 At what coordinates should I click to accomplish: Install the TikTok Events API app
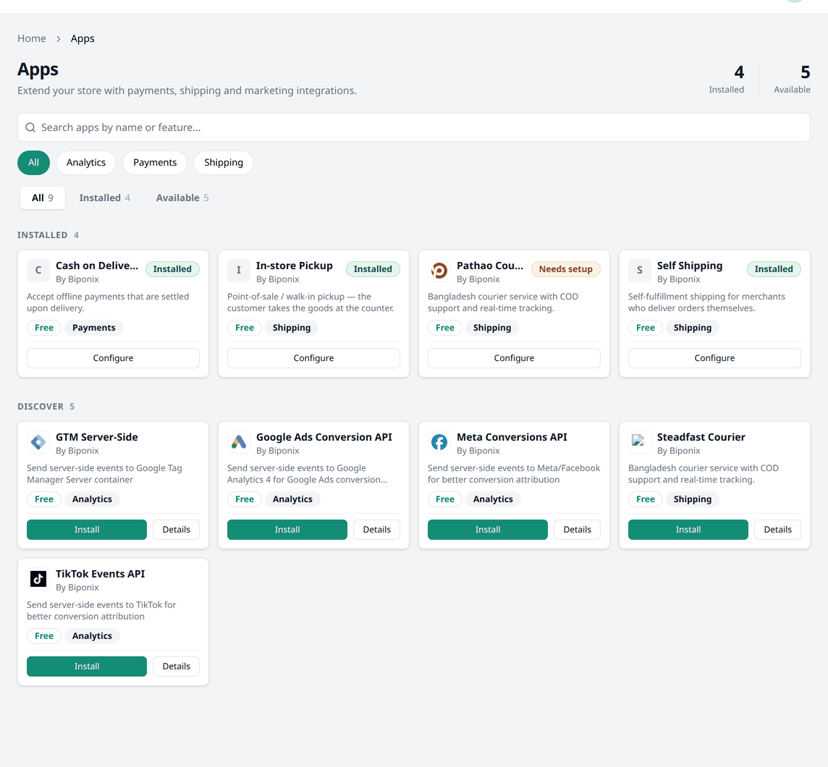(87, 666)
